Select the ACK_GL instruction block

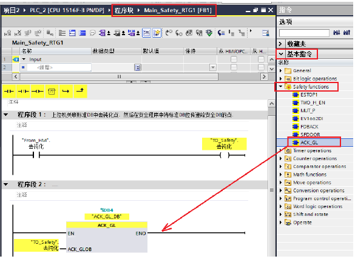point(309,143)
